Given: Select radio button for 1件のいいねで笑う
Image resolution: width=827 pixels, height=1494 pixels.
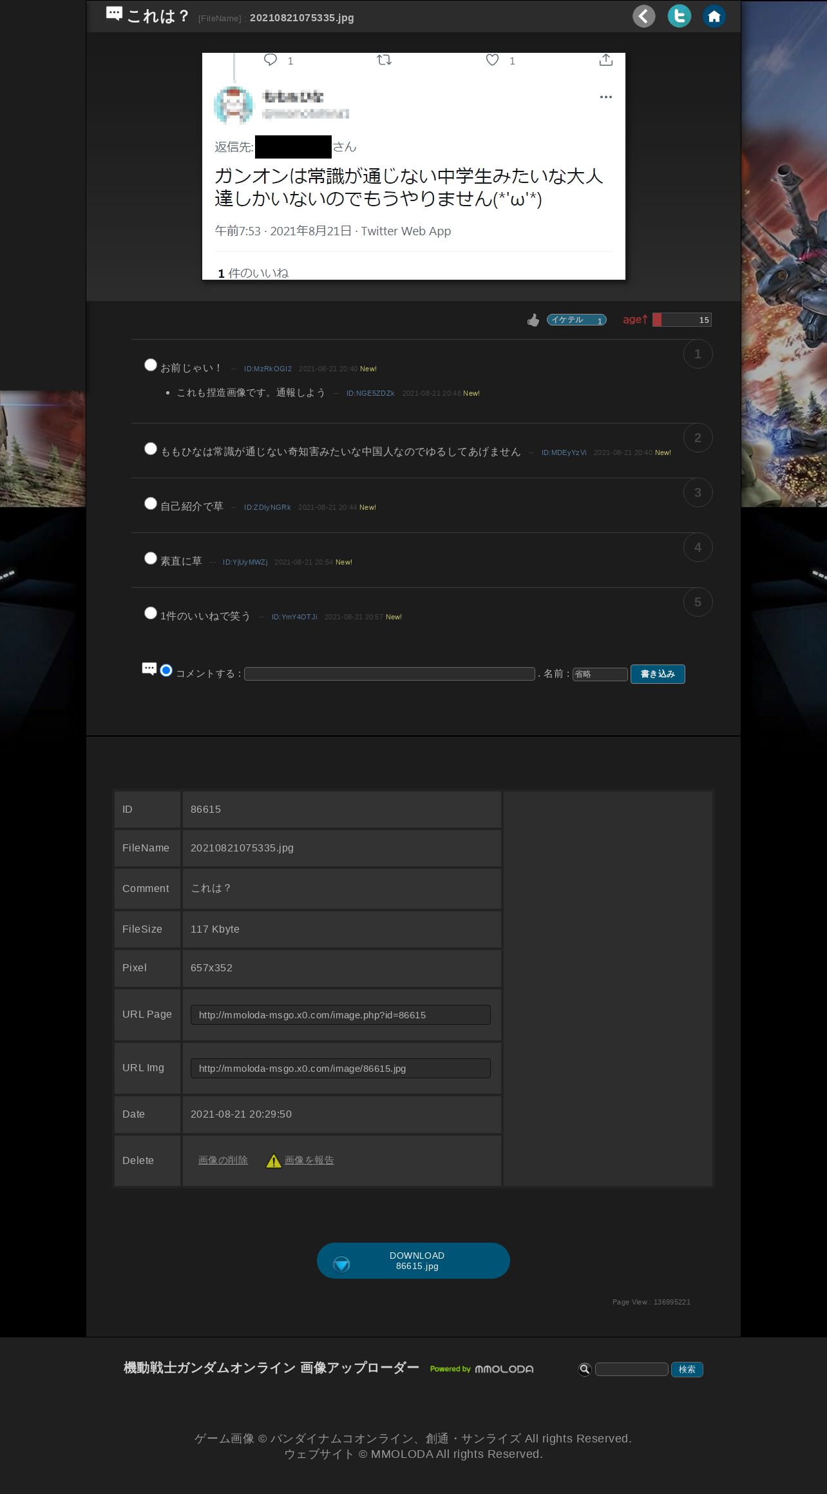Looking at the screenshot, I should point(151,613).
